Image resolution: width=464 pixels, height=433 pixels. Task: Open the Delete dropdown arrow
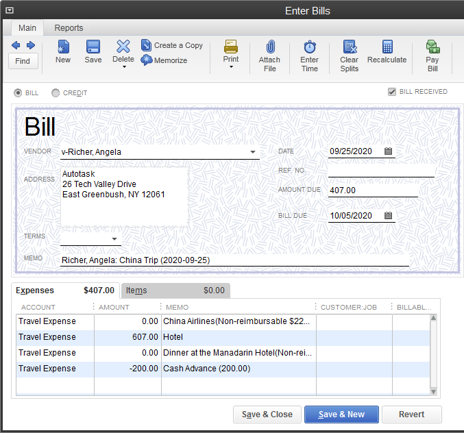[x=125, y=67]
